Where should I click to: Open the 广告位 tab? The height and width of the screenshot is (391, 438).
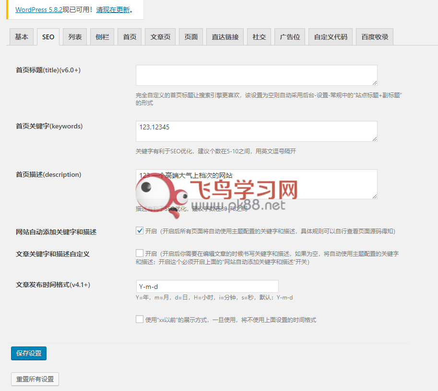(290, 37)
